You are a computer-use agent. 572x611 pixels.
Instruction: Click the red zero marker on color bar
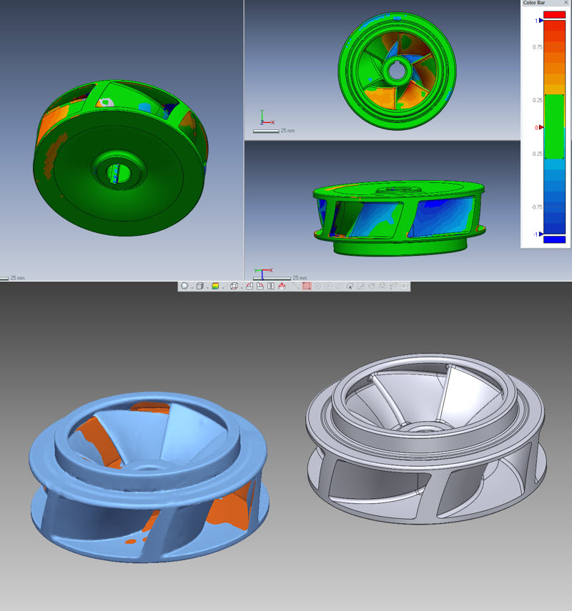coord(541,127)
